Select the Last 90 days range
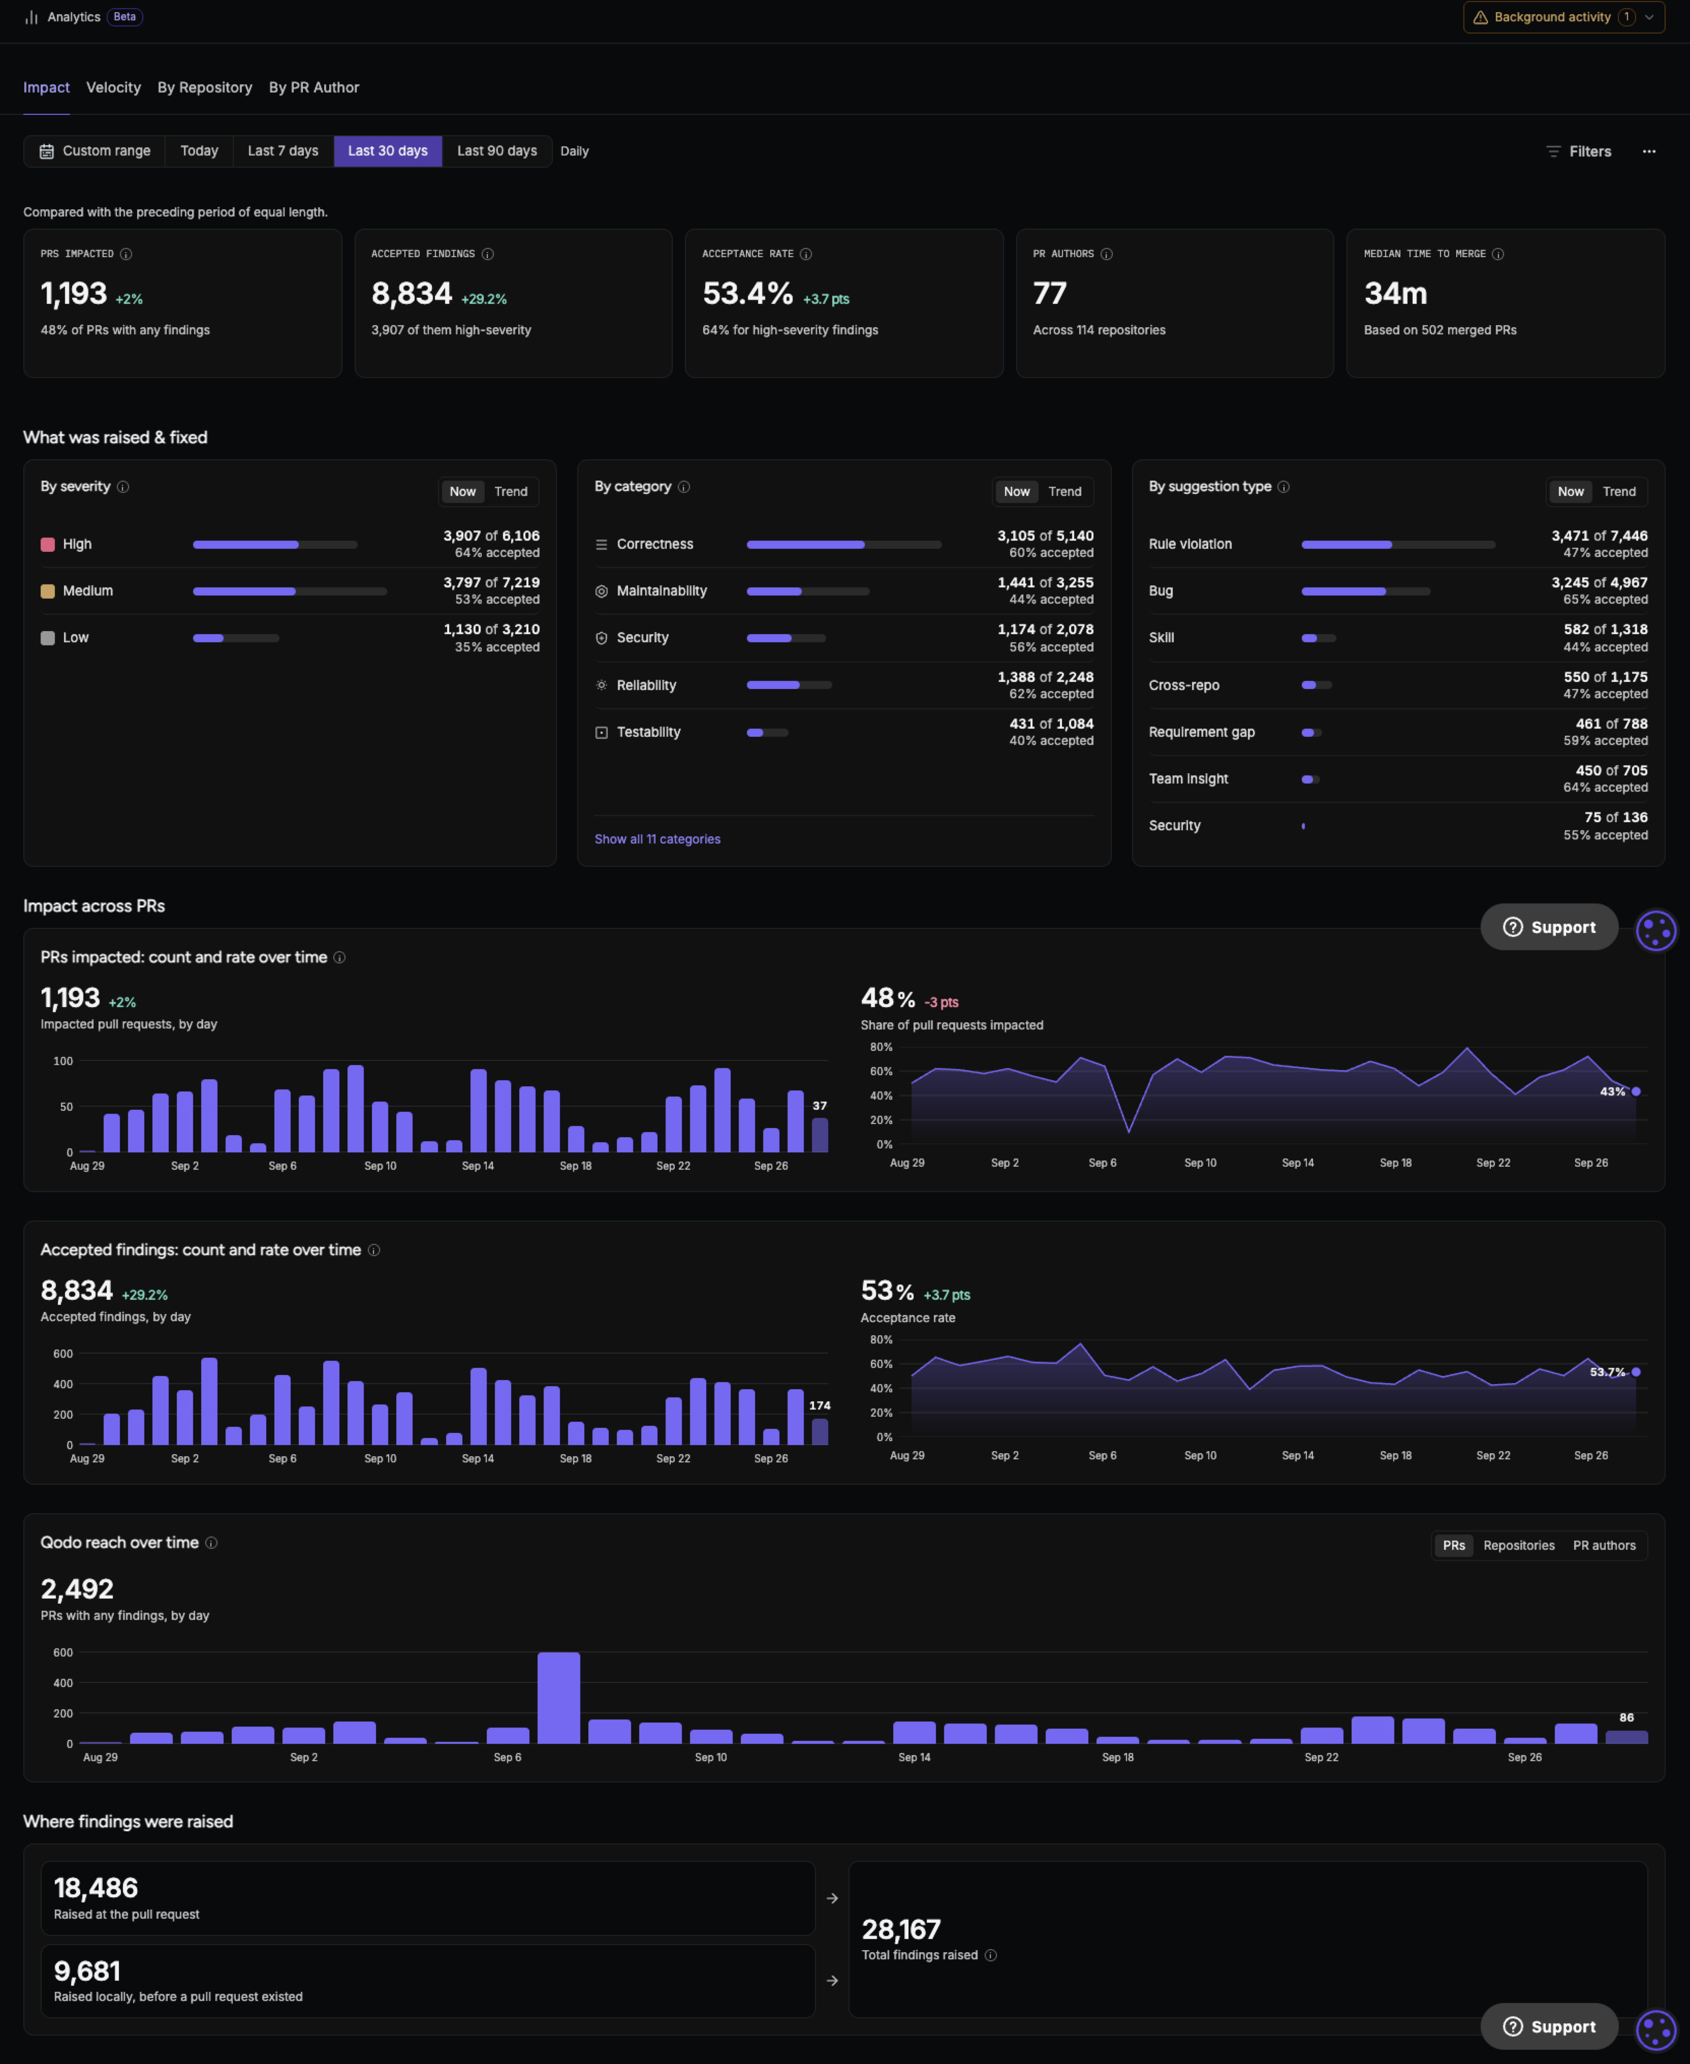 [496, 151]
